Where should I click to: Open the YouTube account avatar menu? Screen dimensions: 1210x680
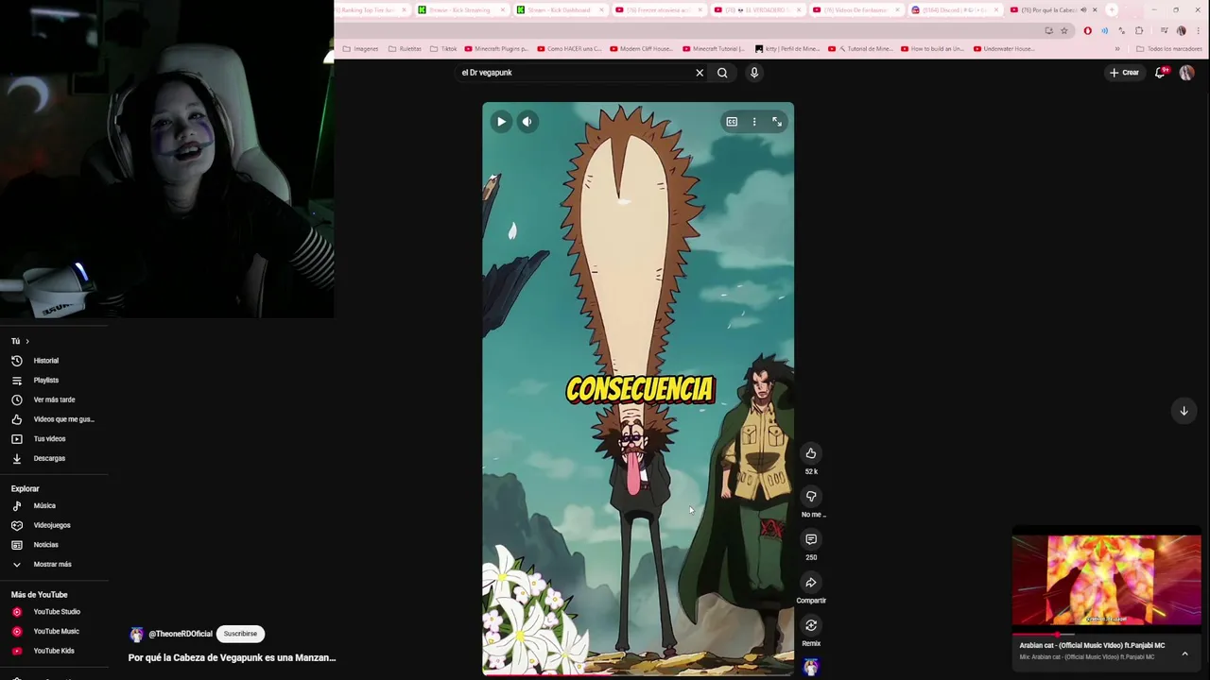(1186, 73)
